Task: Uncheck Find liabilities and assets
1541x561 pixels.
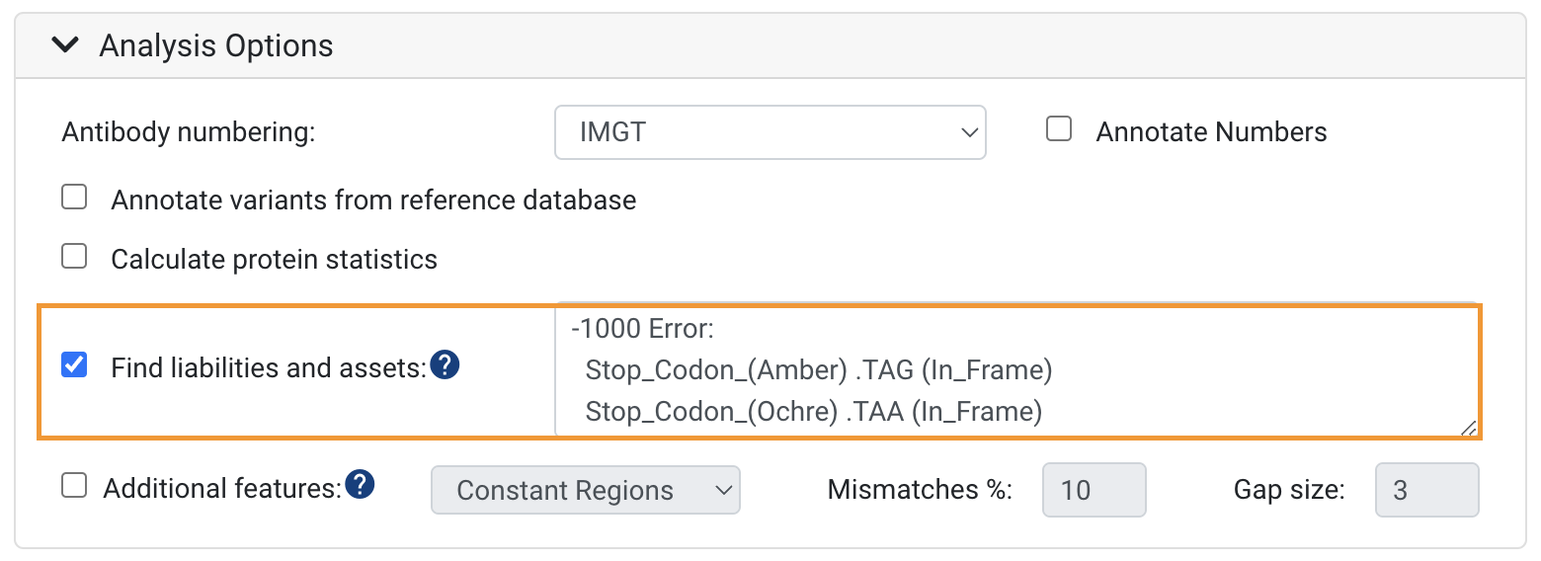Action: 74,365
